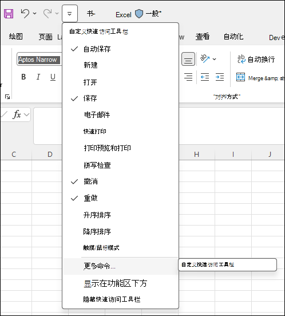Open the 自动化 ribbon tab

[233, 37]
